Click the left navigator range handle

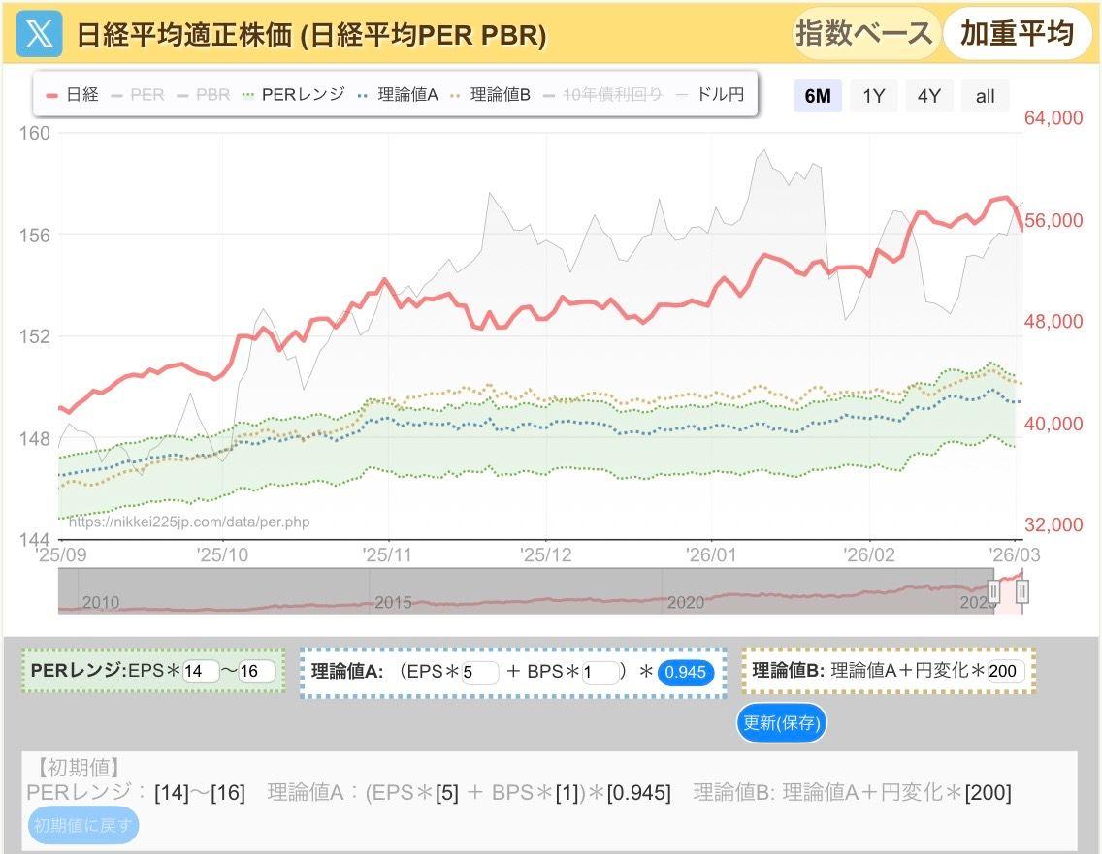(x=993, y=591)
